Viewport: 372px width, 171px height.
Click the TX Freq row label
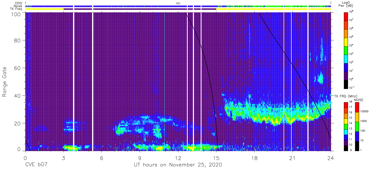click(x=16, y=9)
